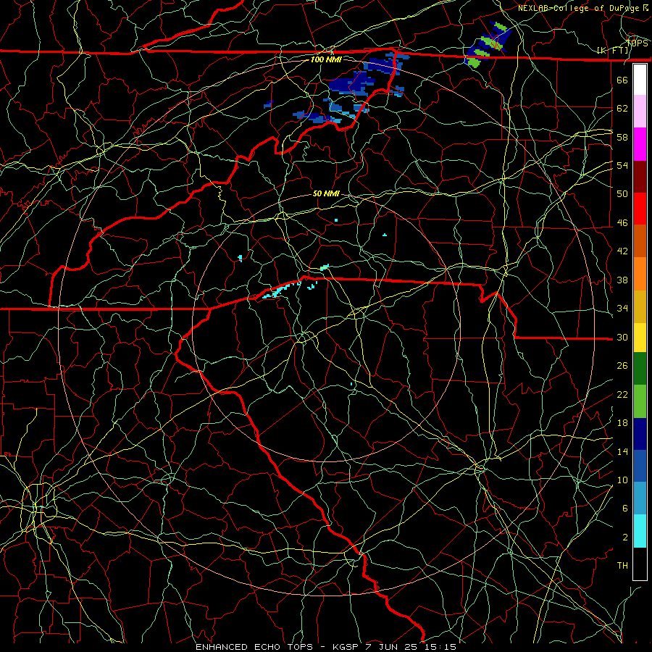Select the dark orange legend swatch
This screenshot has height=652, width=652.
coord(640,241)
